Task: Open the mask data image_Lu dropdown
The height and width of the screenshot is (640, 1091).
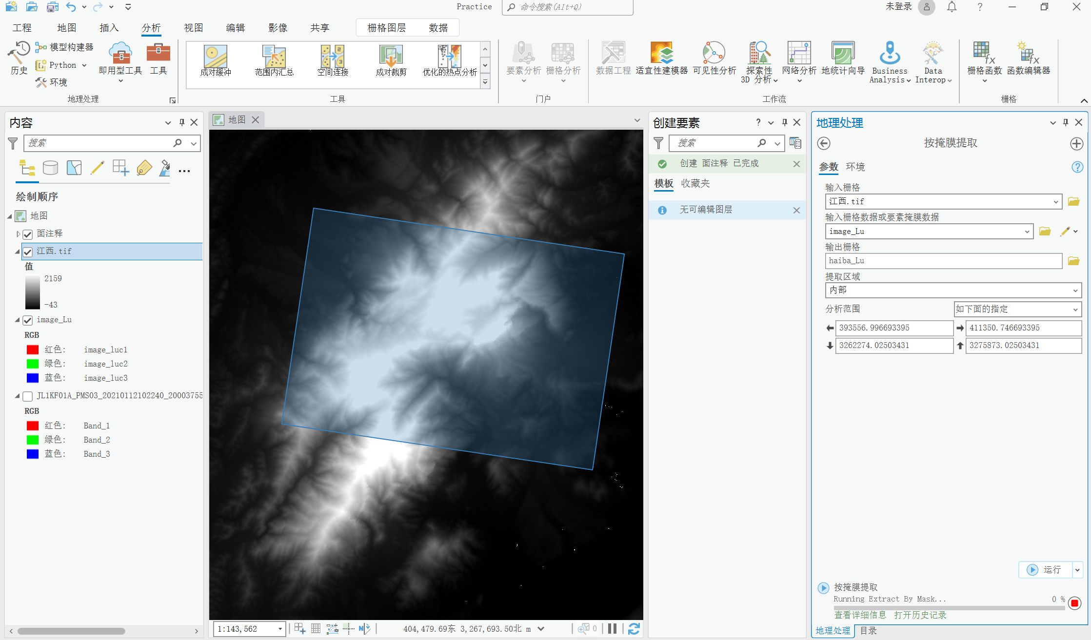Action: (x=1027, y=232)
